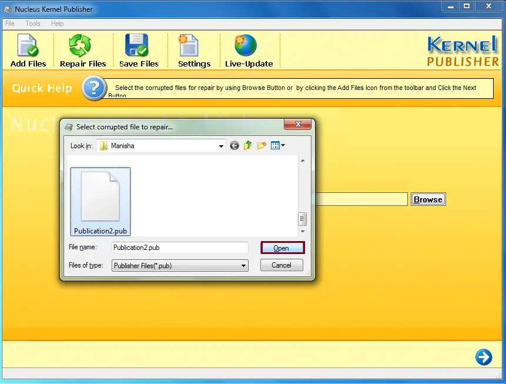Go back to last folder visited
The height and width of the screenshot is (384, 506).
click(x=234, y=146)
